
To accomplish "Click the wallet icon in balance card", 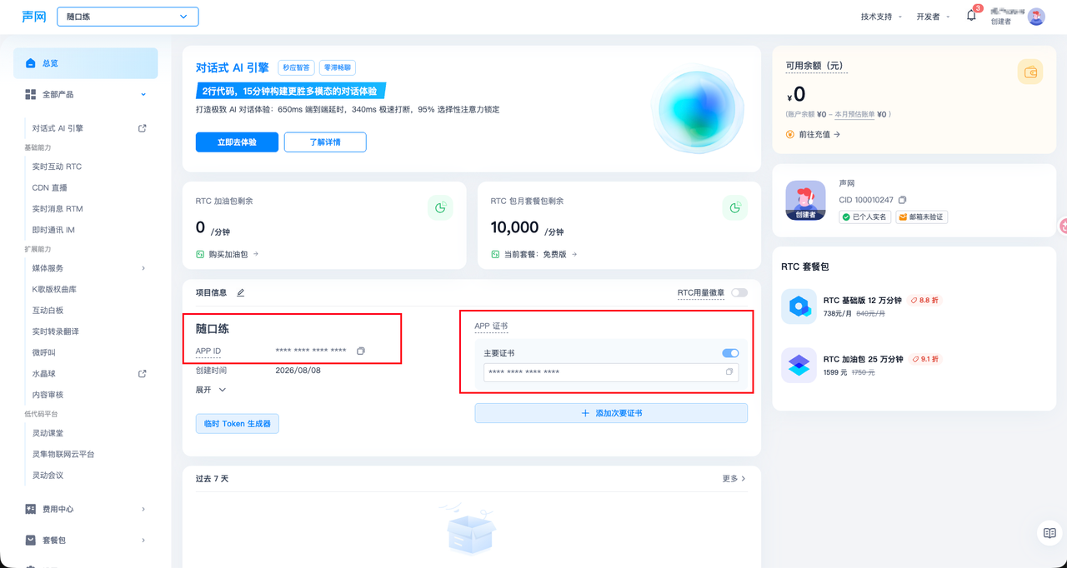I will [x=1030, y=72].
